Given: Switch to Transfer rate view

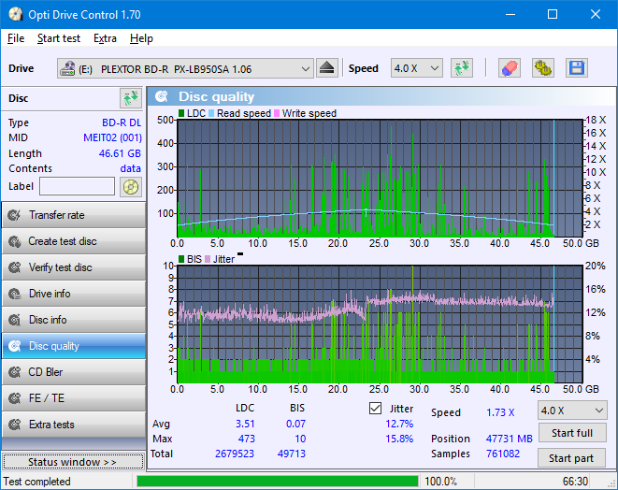Looking at the screenshot, I should [74, 215].
